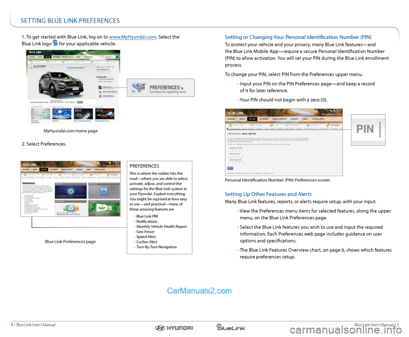The height and width of the screenshot is (337, 409).
Task: Click the enlarged PIN menu callout
Action: (368, 129)
